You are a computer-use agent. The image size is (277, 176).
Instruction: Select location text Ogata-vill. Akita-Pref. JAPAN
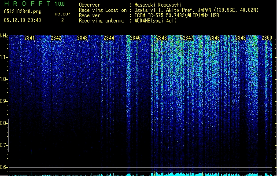coord(173,10)
